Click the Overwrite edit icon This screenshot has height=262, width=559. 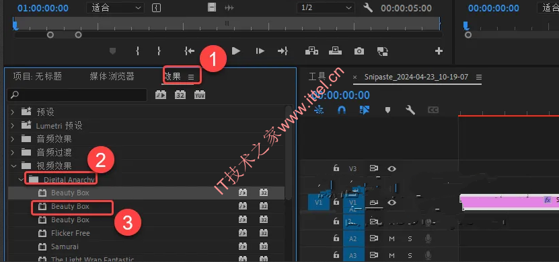pos(335,51)
